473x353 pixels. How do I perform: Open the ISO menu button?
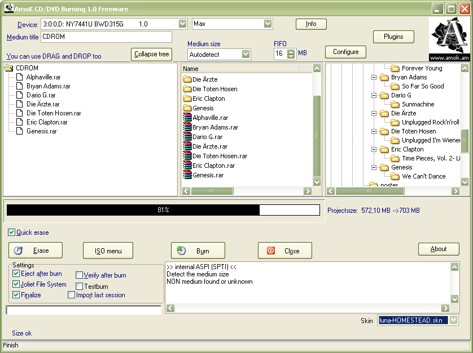coord(108,251)
